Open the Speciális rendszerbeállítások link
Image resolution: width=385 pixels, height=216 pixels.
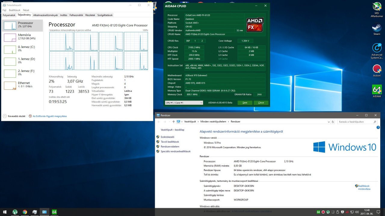pyautogui.click(x=176, y=151)
